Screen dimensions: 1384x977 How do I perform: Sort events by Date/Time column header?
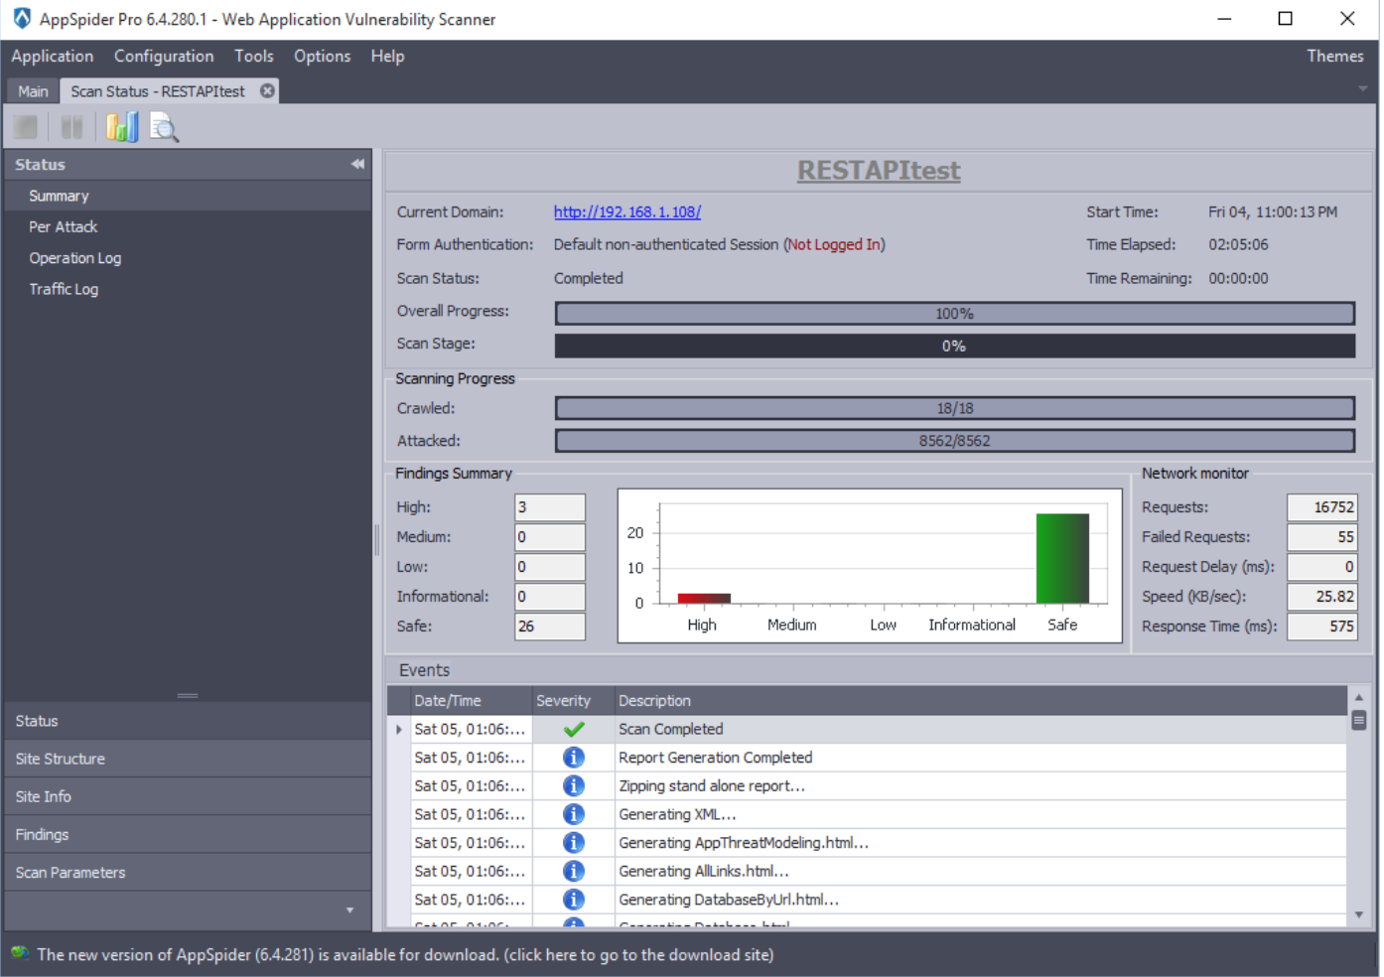click(x=470, y=701)
